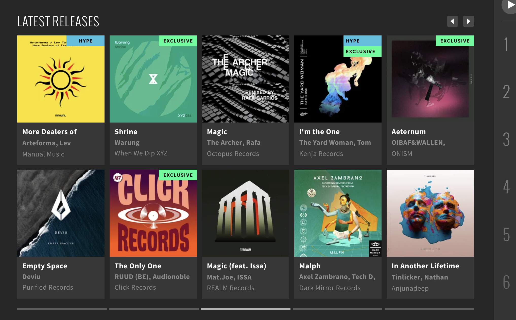Click the HYPE badge on I'm the One
516x320 pixels.
[363, 41]
